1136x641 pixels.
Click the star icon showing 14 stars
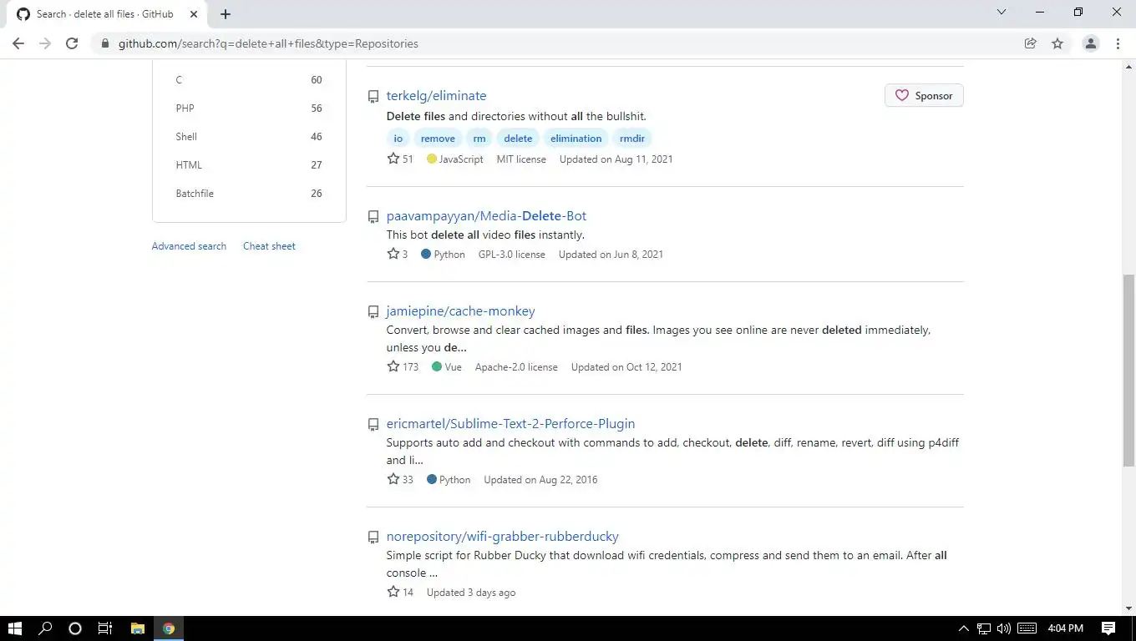393,592
